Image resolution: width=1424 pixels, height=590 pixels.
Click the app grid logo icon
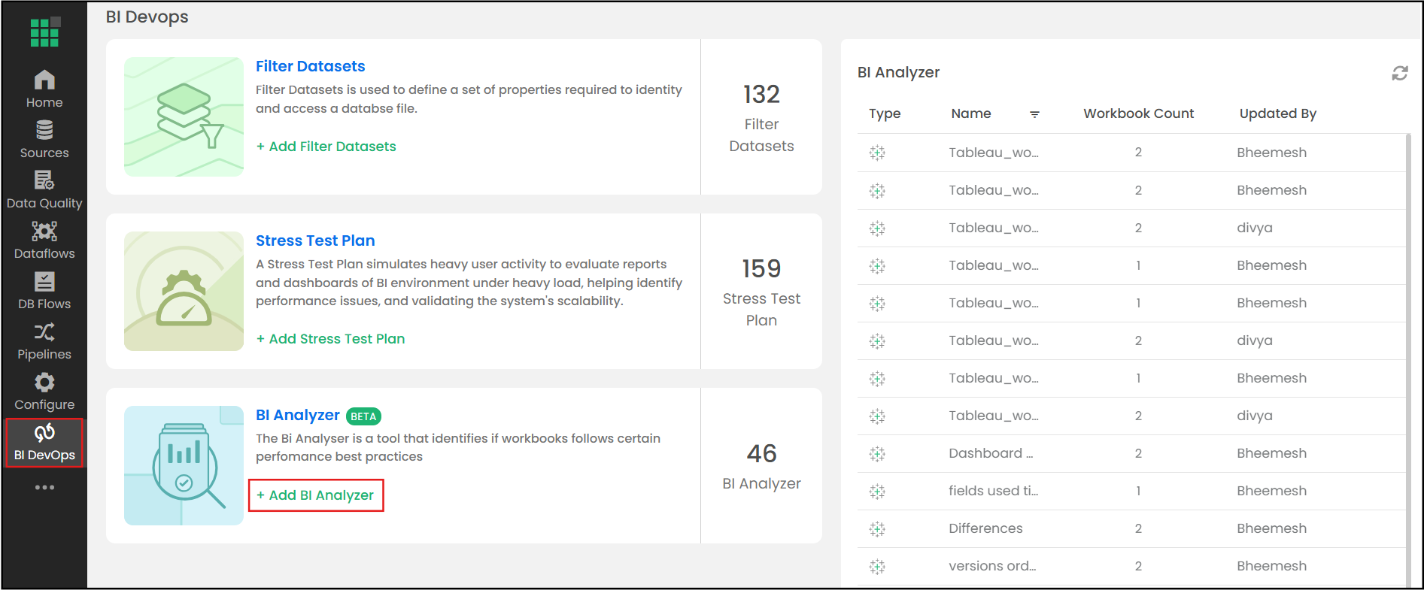click(44, 32)
